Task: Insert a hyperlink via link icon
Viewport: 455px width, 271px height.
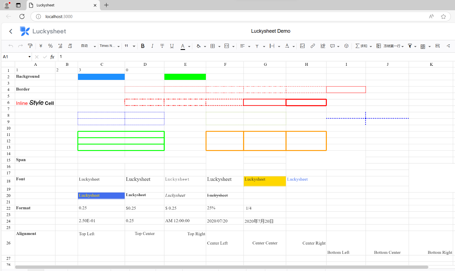Action: 313,46
